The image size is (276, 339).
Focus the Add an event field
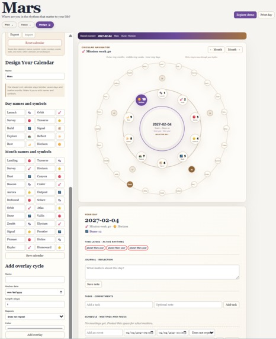104,332
